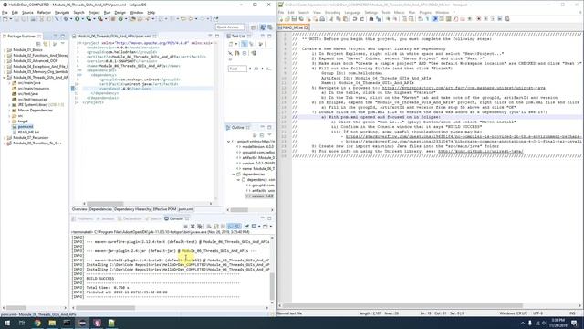Toggle Link with Editor in Package Explorer
Screen dimensions: 584x329
pos(46,44)
